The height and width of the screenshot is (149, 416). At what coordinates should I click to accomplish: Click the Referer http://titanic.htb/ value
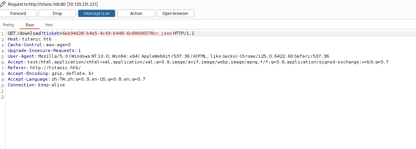[x=55, y=68]
